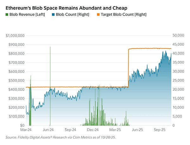Select the Sep-24 x-axis label
The height and width of the screenshot is (145, 190).
pos(71,130)
